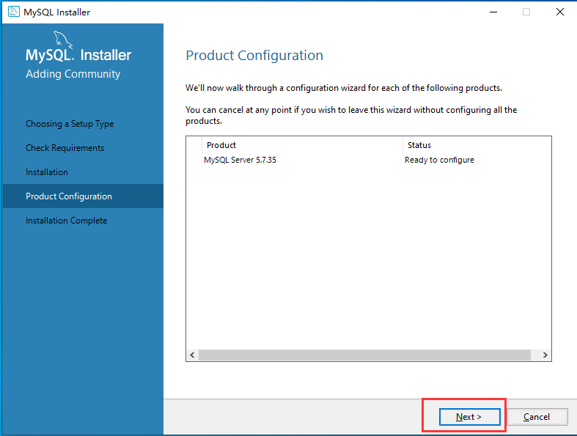Click Next to continue configuration
Viewport: 577px width, 436px height.
pos(469,417)
